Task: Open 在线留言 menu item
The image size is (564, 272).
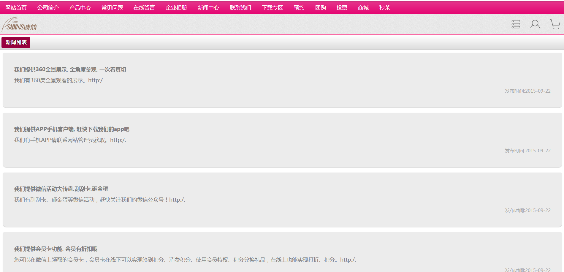Action: [x=144, y=8]
